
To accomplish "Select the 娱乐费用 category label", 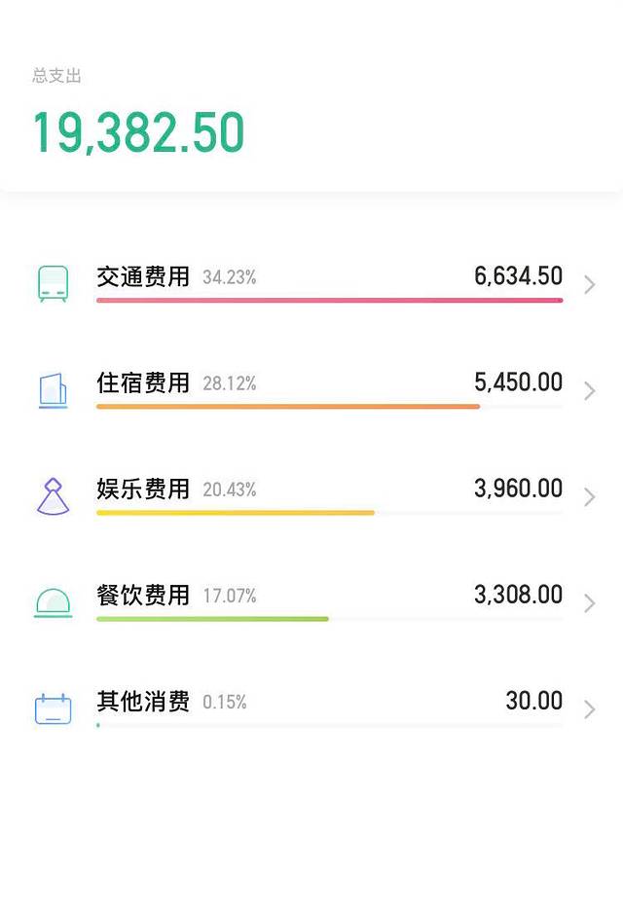I will click(x=143, y=489).
